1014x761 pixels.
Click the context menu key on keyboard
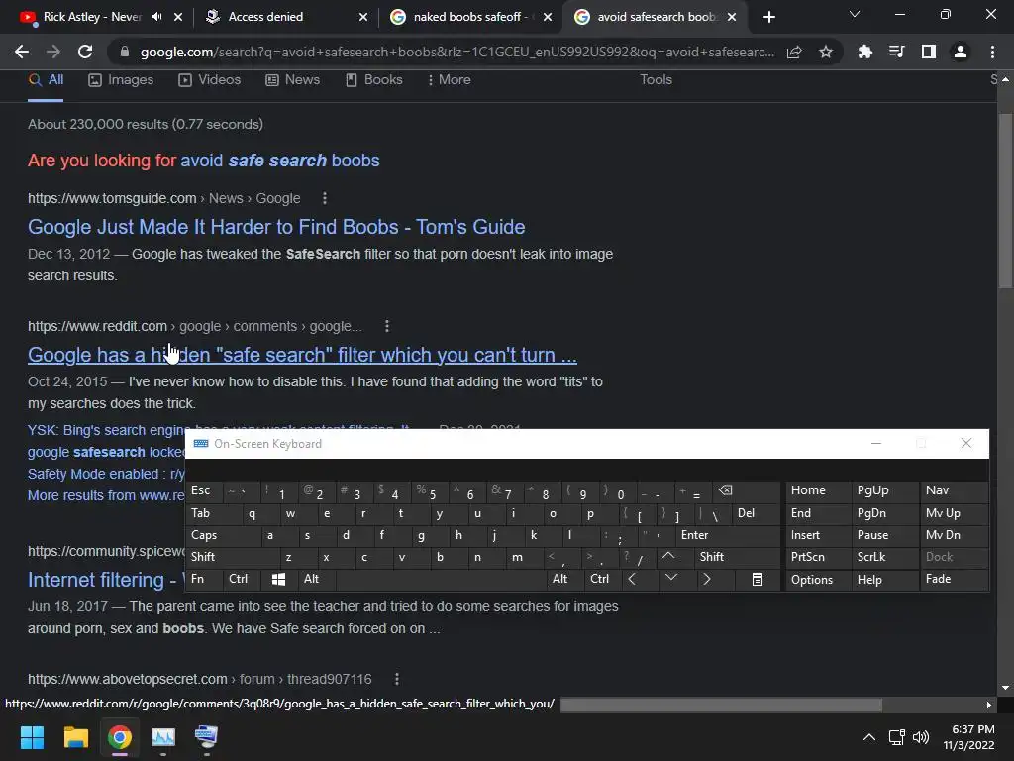click(x=758, y=579)
